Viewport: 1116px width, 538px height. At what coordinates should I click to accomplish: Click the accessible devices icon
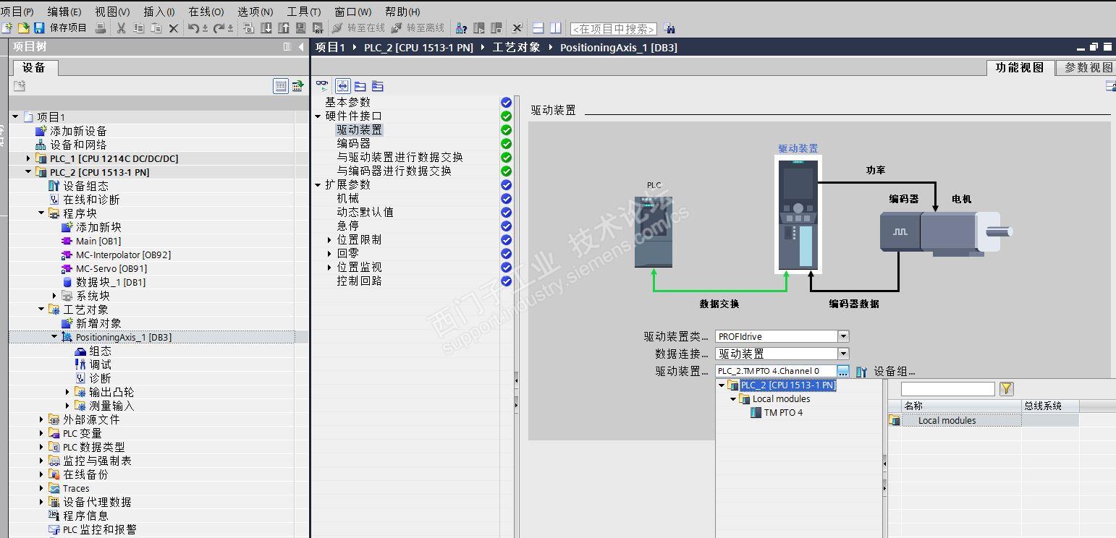(x=461, y=28)
